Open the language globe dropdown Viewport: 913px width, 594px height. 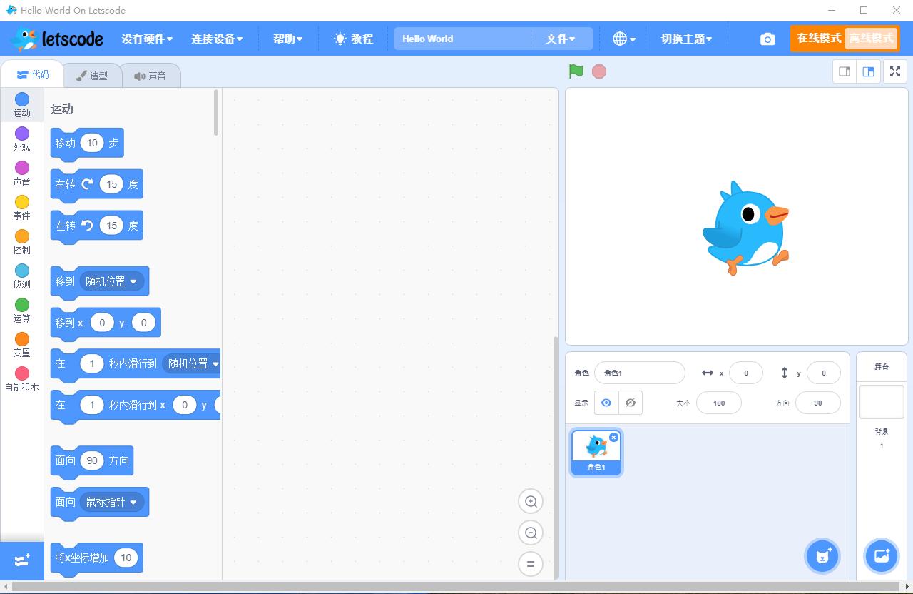point(622,39)
